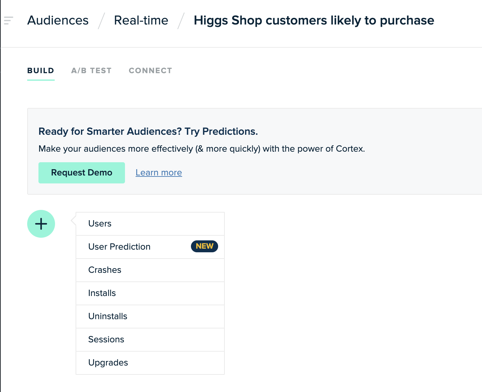Click the NEW badge beside User Prediction
Viewport: 482px width, 392px height.
[205, 246]
